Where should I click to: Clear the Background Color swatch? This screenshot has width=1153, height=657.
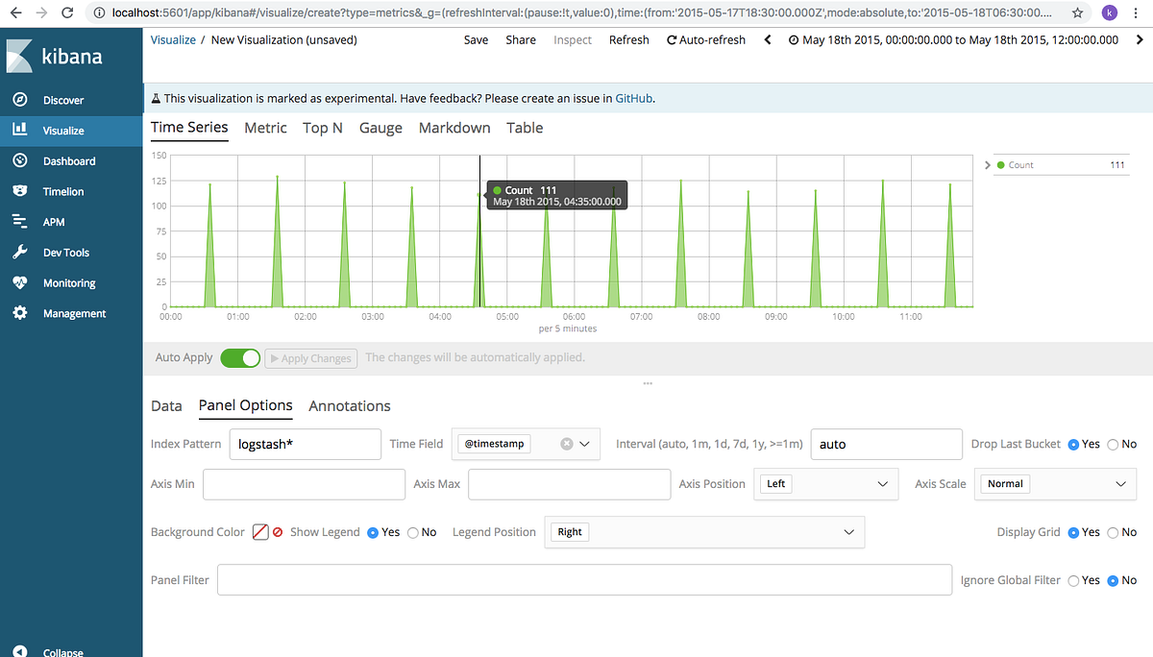[279, 531]
